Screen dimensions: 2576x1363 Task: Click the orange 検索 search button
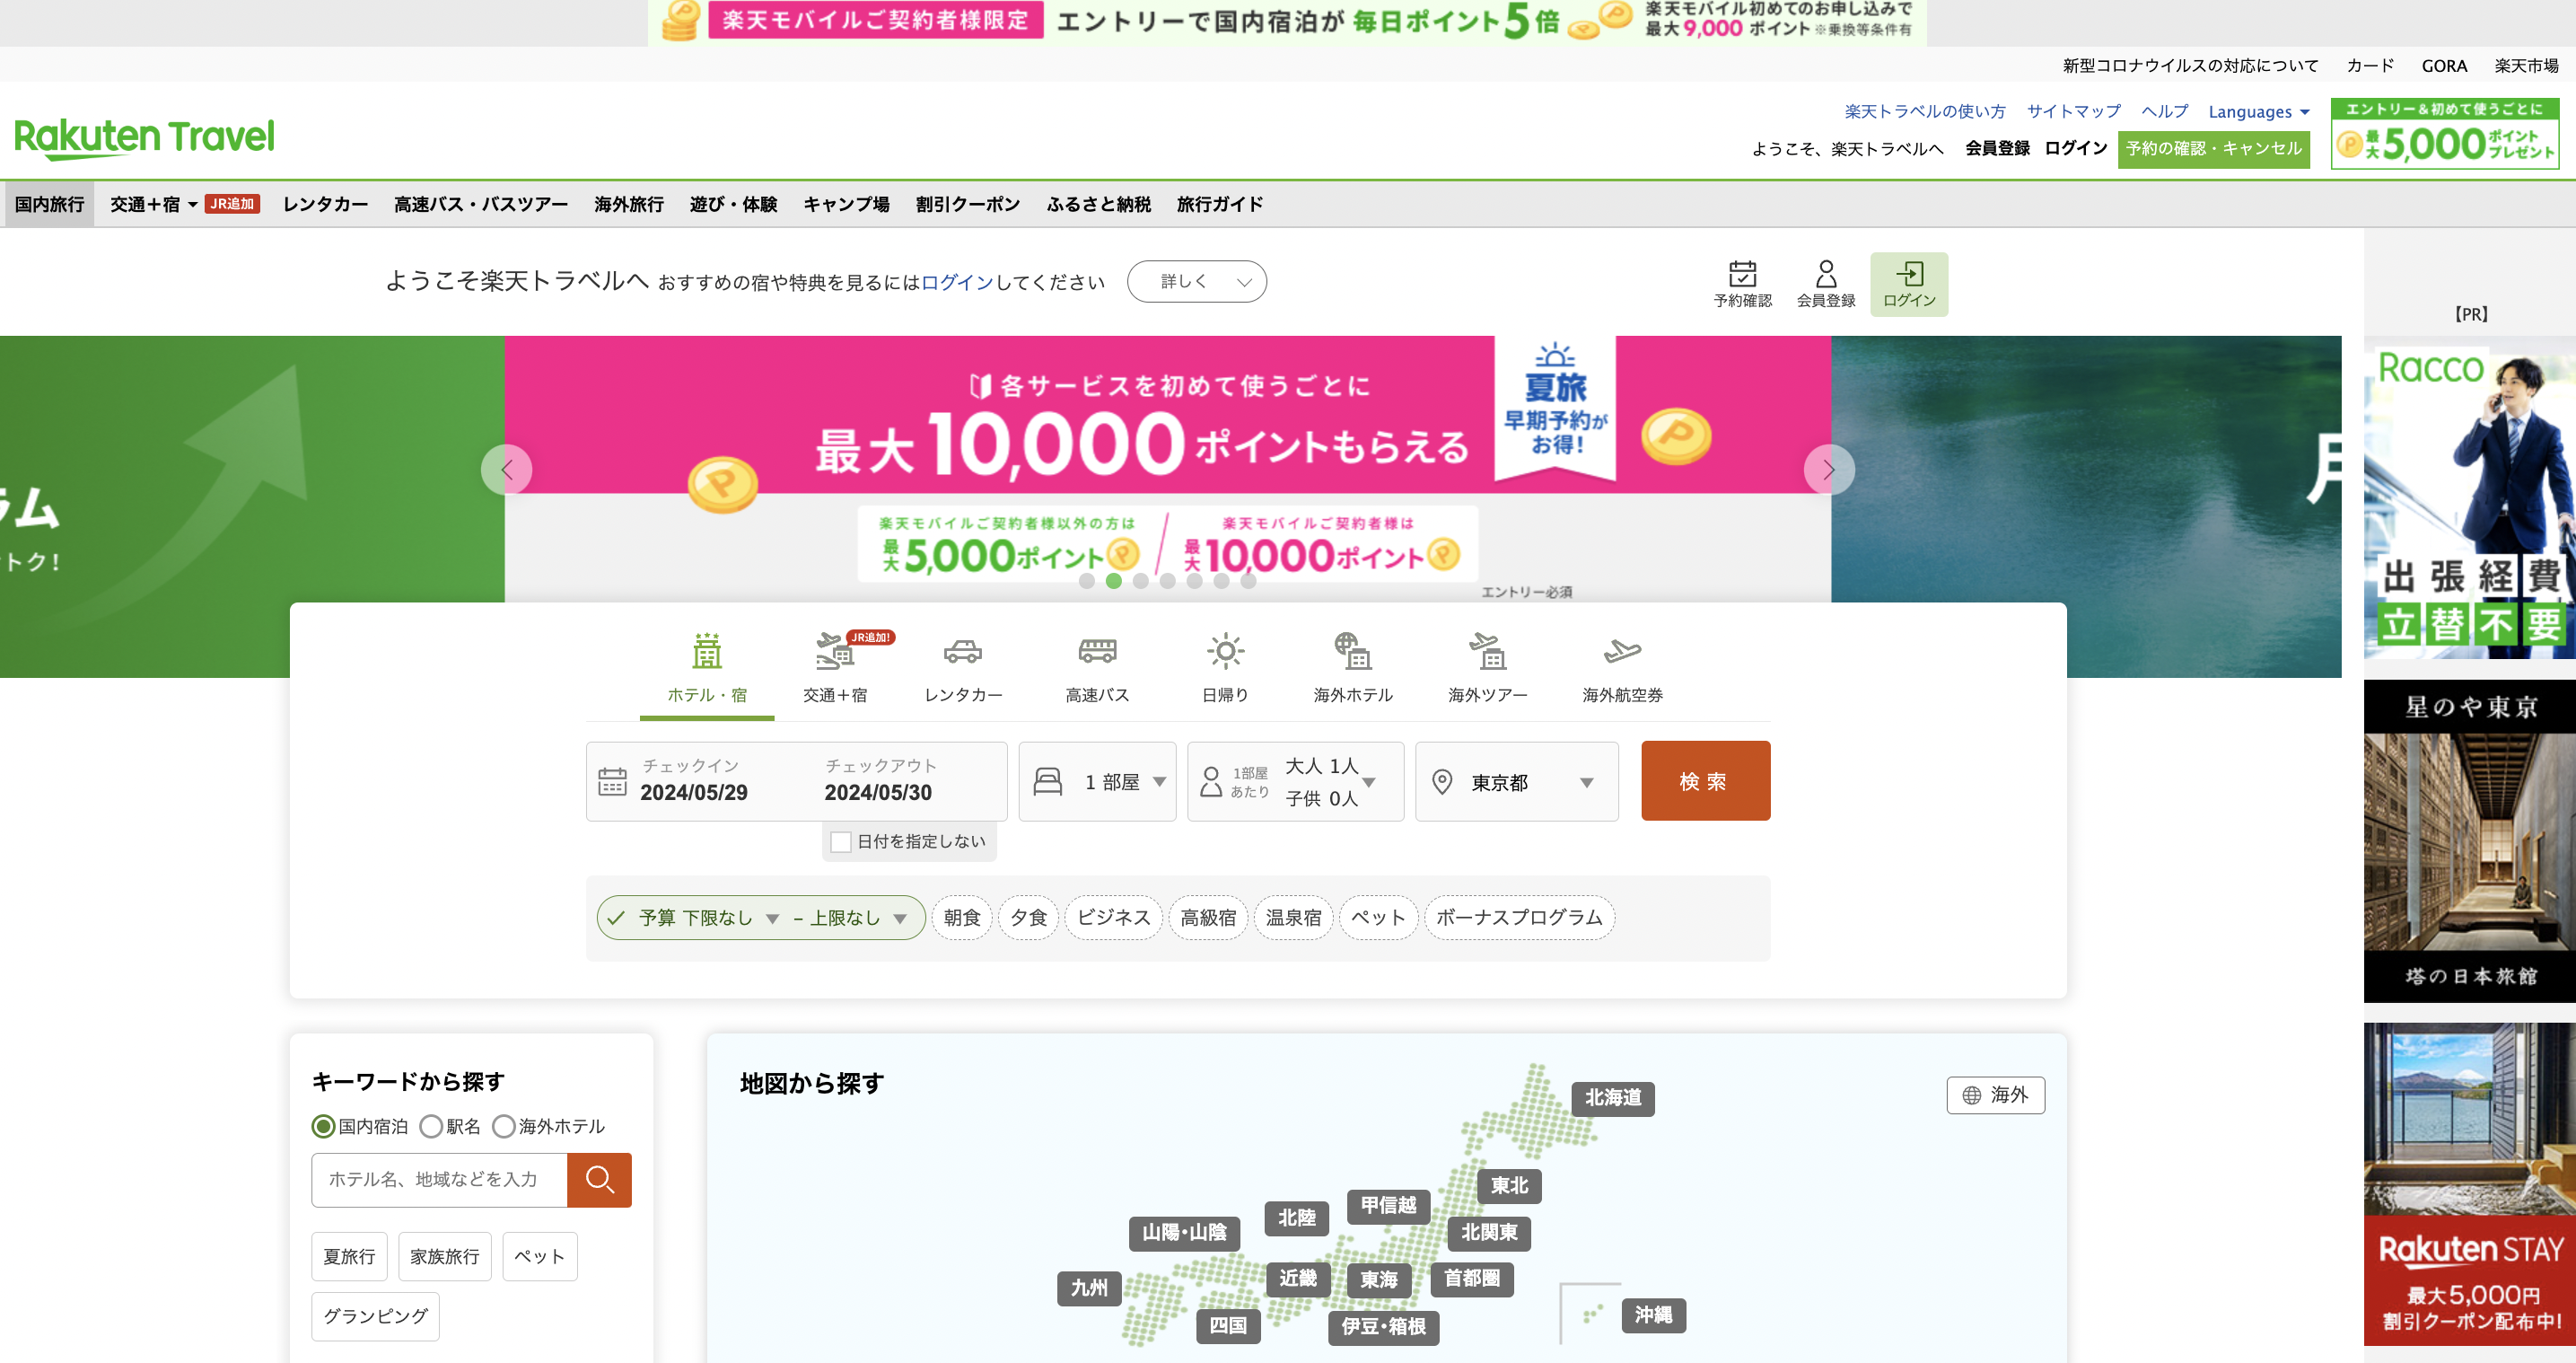tap(1705, 780)
